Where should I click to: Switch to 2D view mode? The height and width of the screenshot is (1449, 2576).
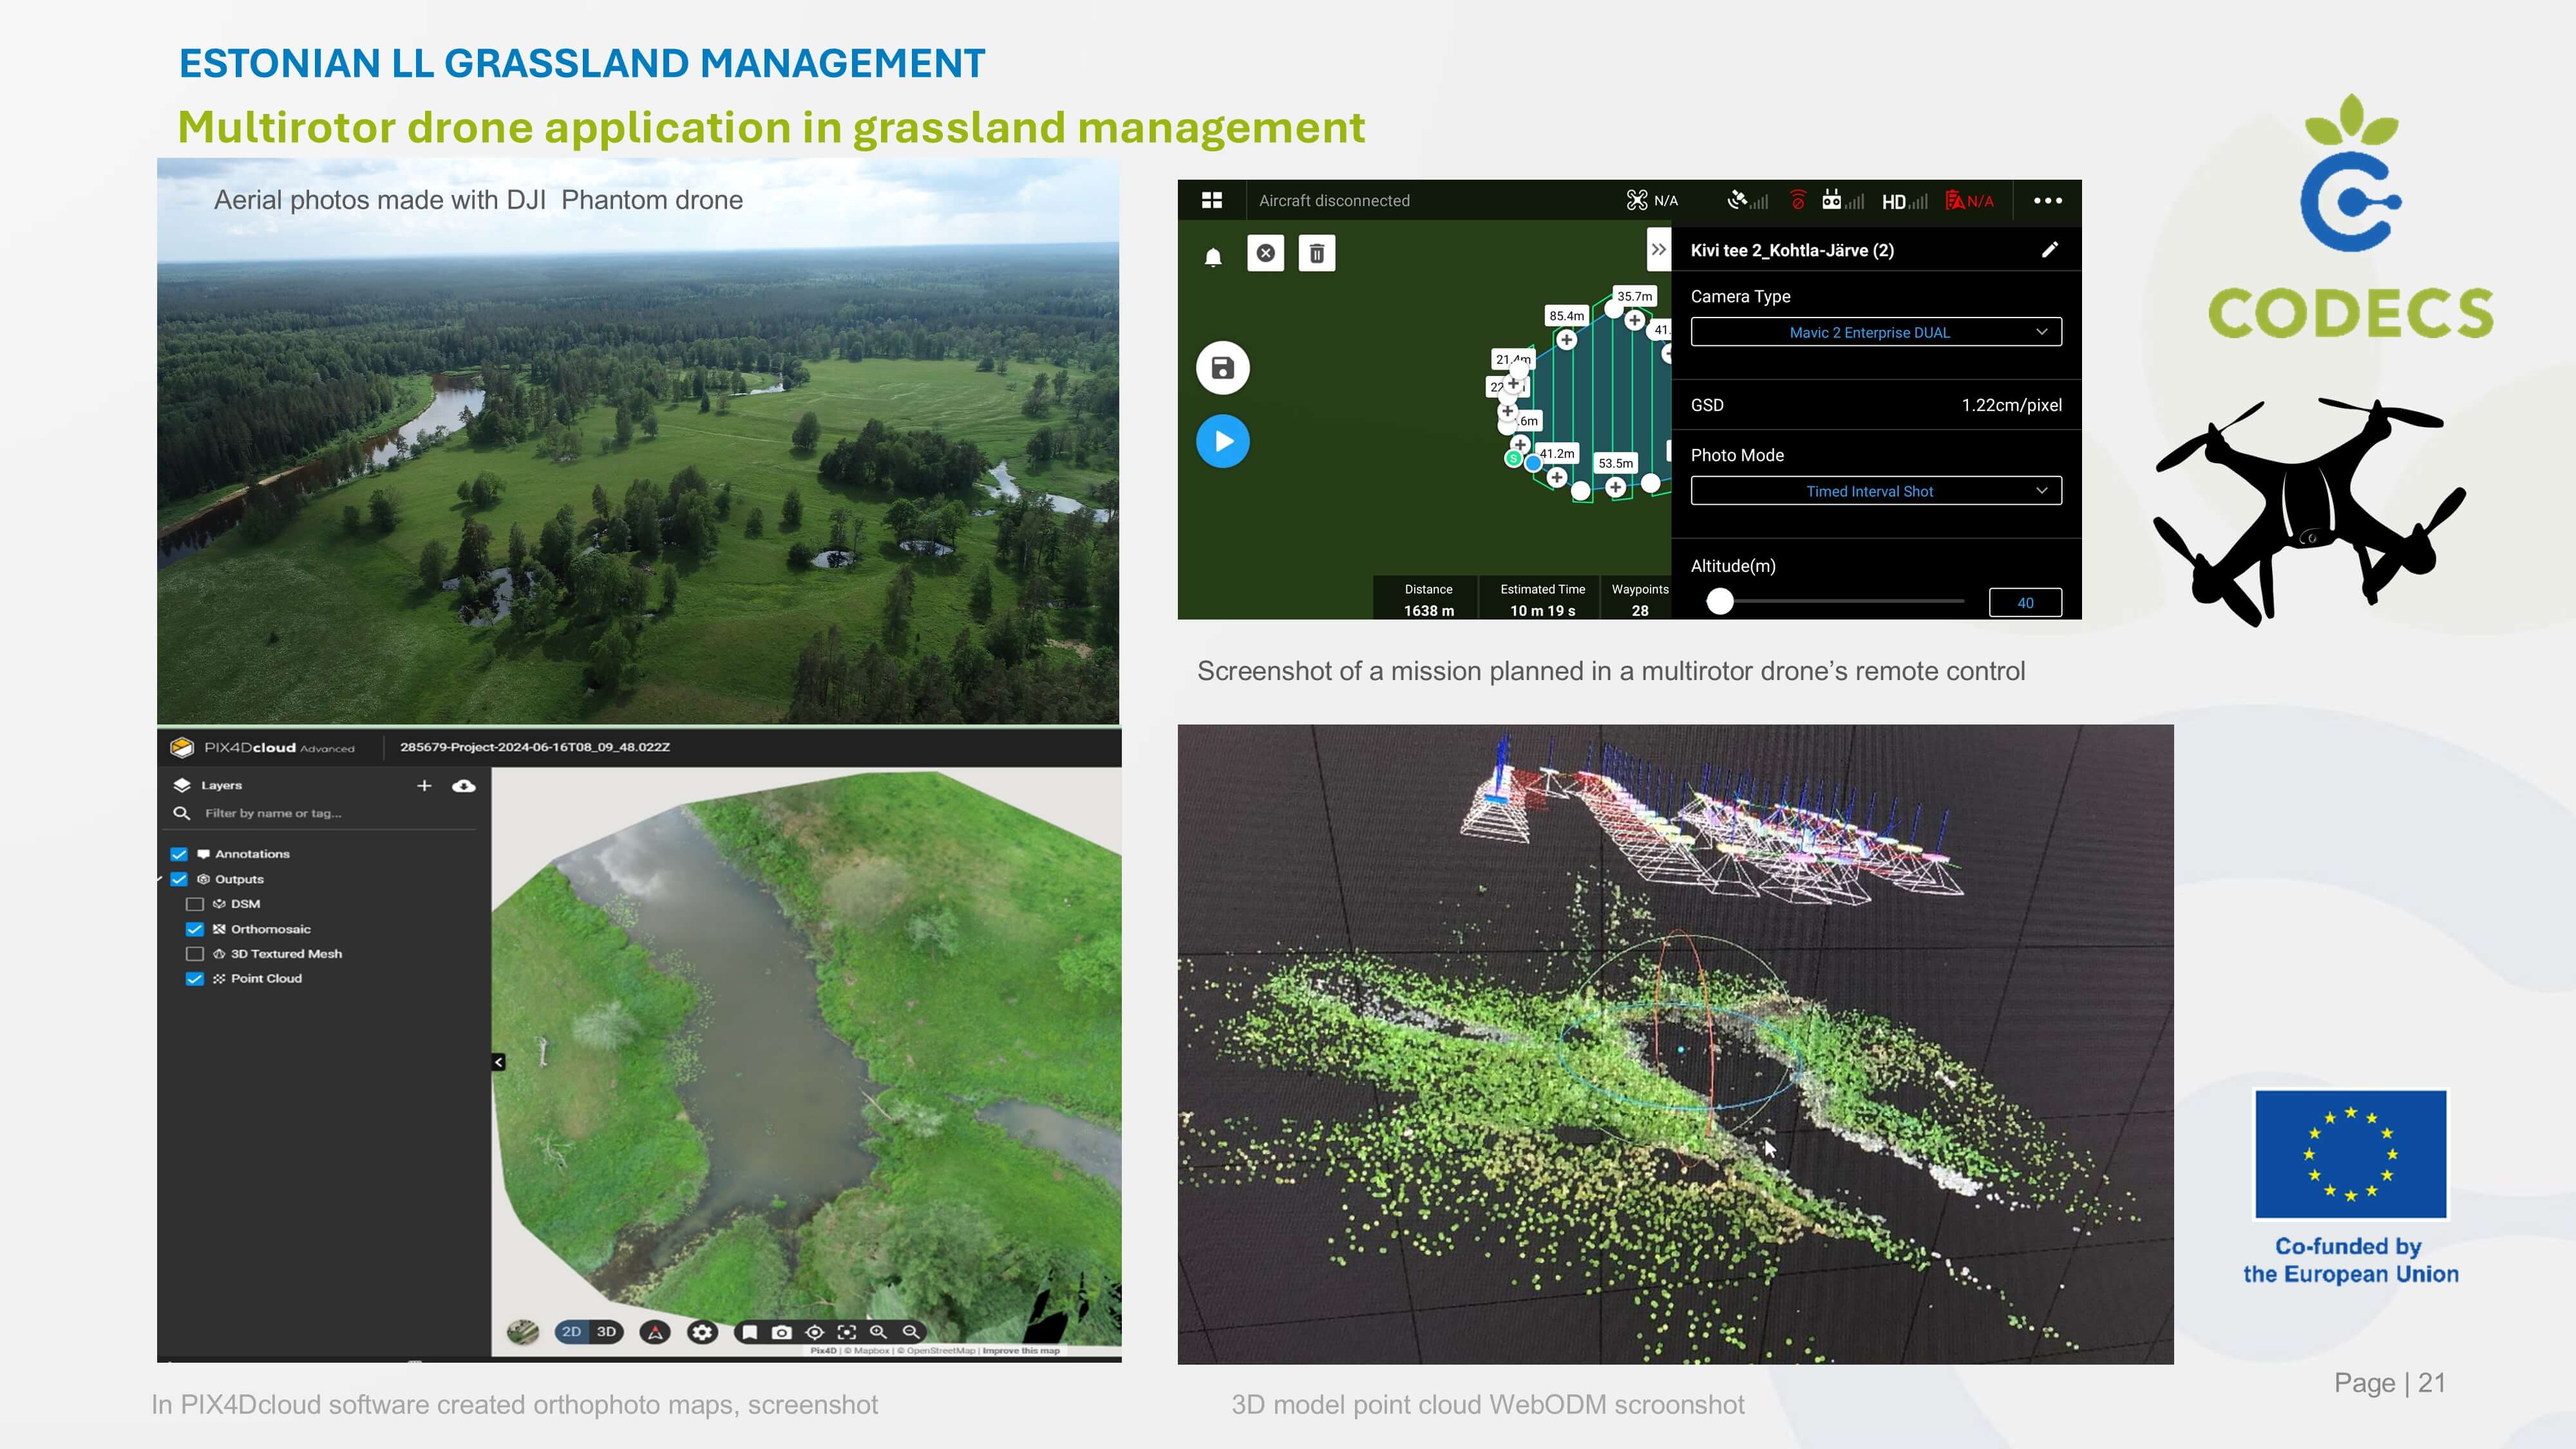click(571, 1332)
